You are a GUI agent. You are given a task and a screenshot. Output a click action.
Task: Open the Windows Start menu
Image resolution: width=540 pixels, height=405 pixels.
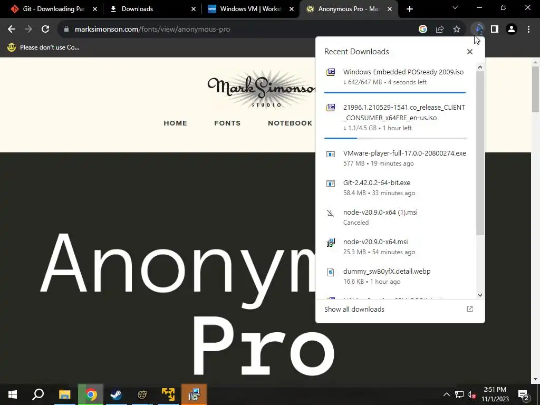tap(13, 394)
